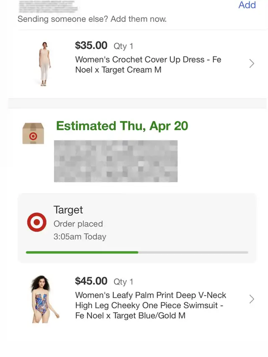The width and height of the screenshot is (268, 357).
Task: Tap the Target carrier name in tracking card
Action: tap(68, 210)
